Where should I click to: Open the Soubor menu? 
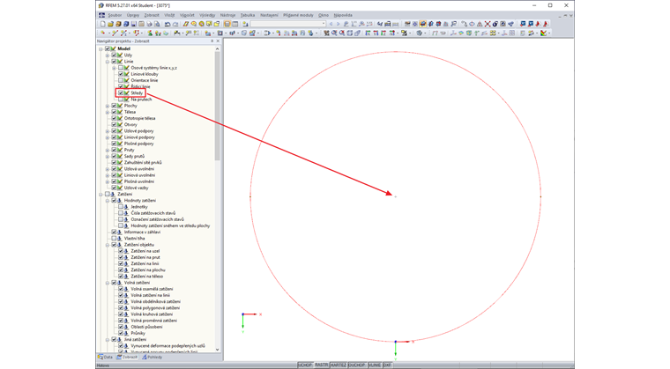click(x=115, y=15)
